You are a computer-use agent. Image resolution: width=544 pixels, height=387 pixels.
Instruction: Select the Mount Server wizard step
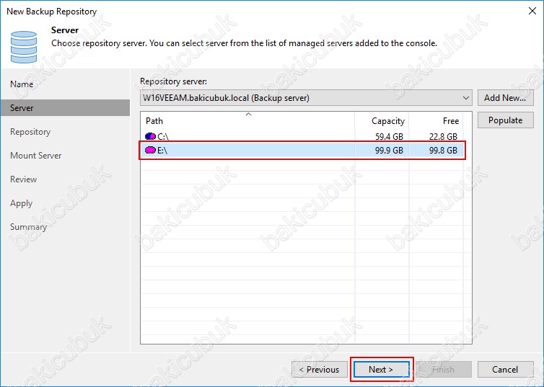[x=36, y=156]
